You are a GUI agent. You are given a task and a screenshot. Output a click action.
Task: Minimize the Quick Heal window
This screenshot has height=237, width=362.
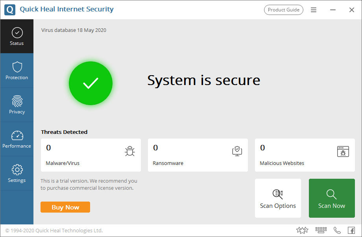(x=333, y=10)
